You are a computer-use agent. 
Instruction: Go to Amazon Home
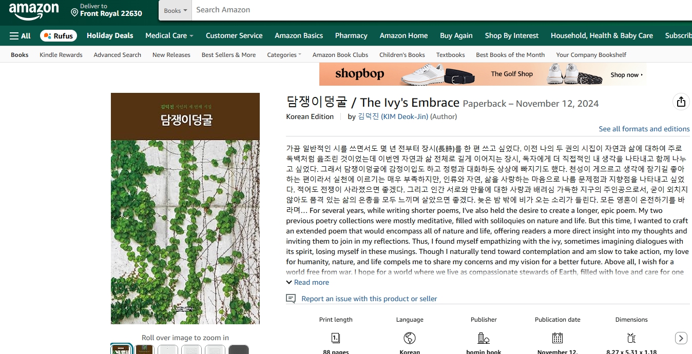403,35
